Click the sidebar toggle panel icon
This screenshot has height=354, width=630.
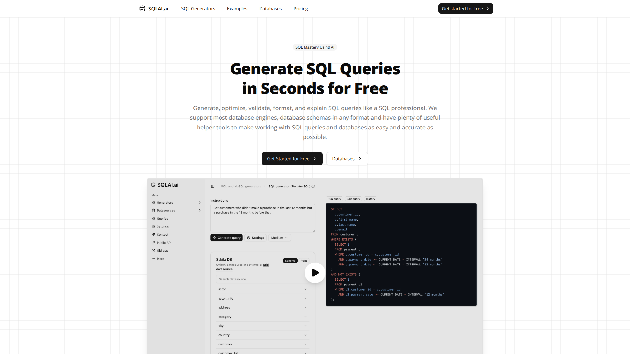point(213,187)
